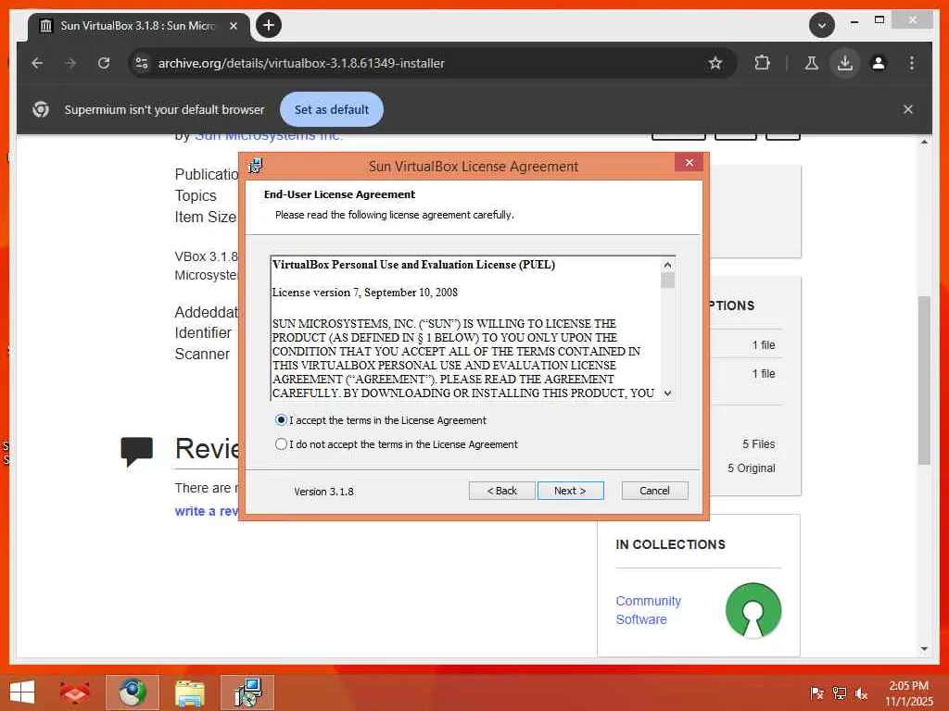
Task: Cancel the VirtualBox license agreement dialog
Action: click(x=654, y=491)
